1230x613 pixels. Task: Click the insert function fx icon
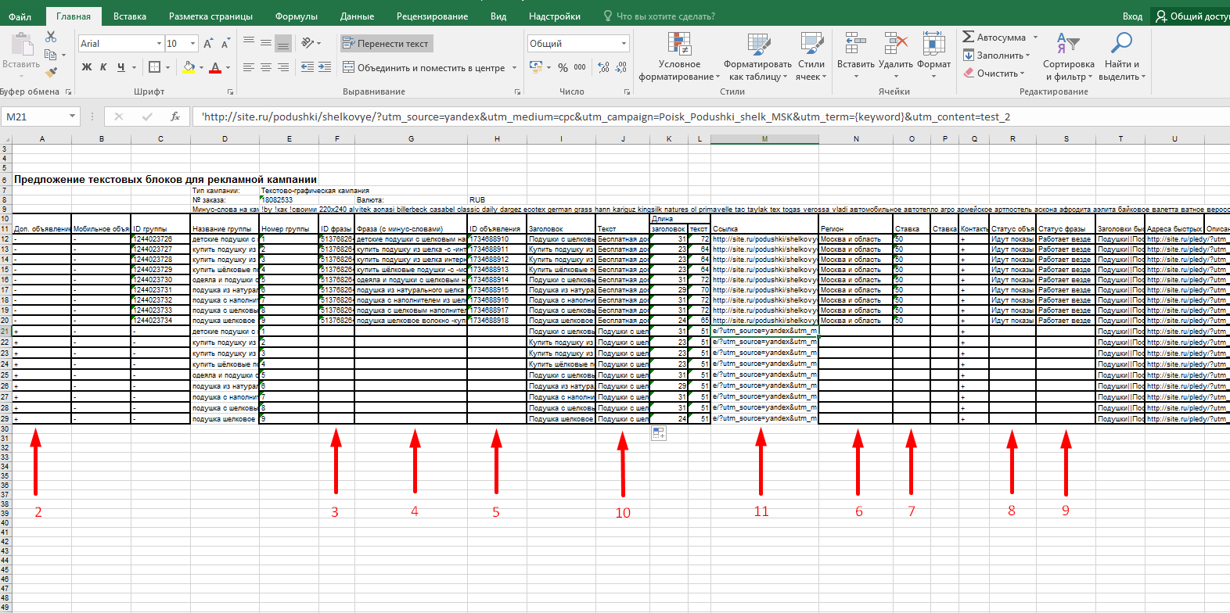pyautogui.click(x=175, y=117)
